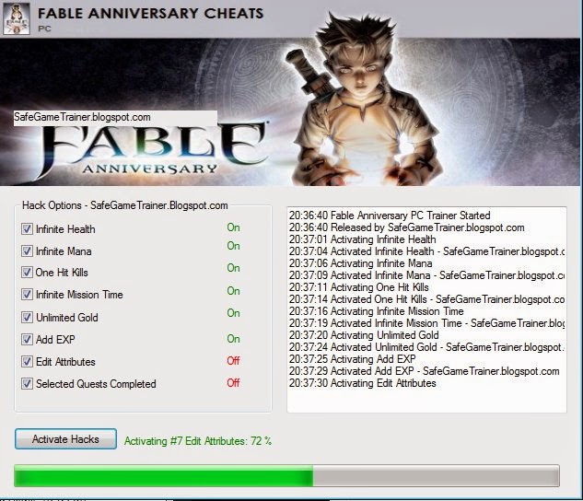Click the Activate Hacks button
Image resolution: width=583 pixels, height=501 pixels.
[x=65, y=439]
